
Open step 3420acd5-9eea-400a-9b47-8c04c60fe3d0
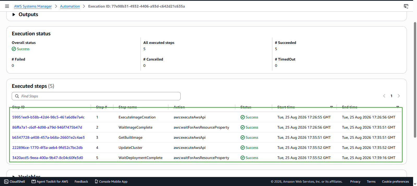coord(48,158)
